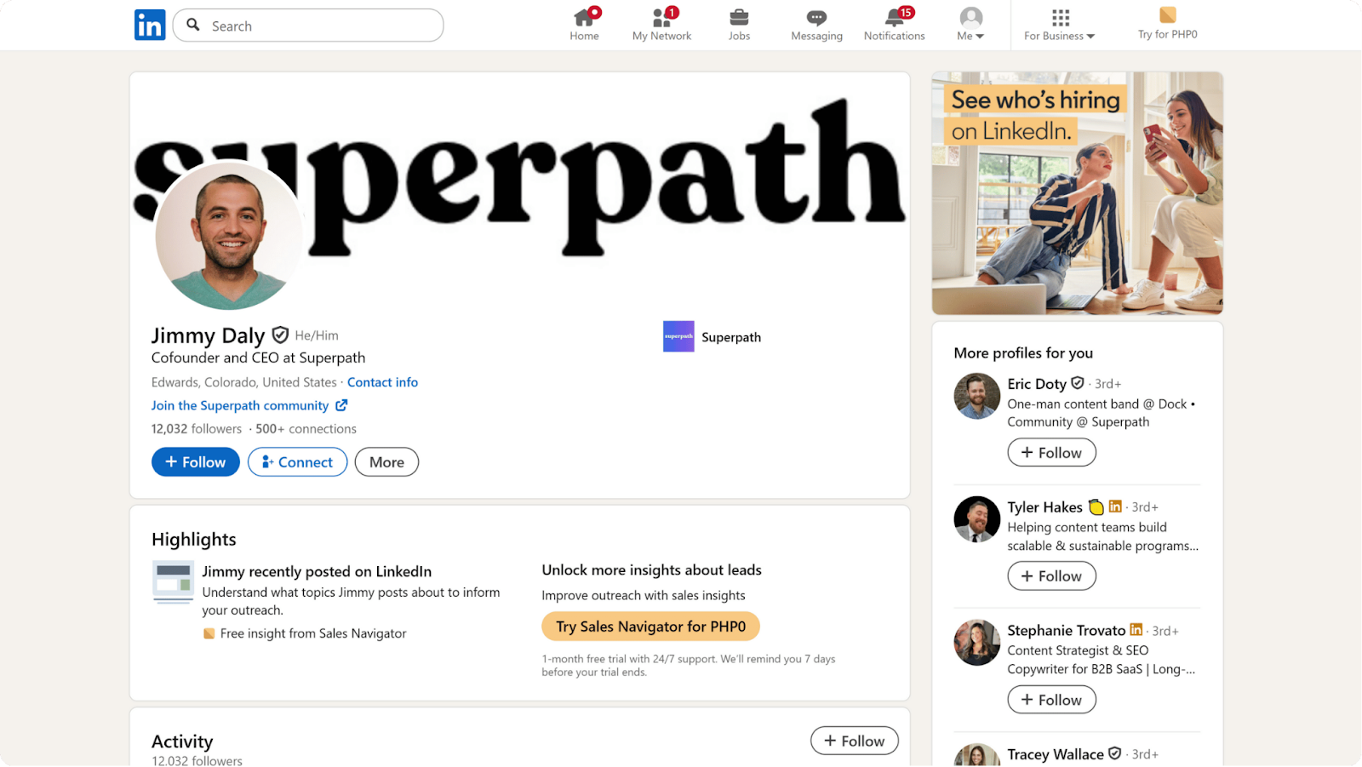Click the Connect button
This screenshot has width=1362, height=767.
point(297,462)
